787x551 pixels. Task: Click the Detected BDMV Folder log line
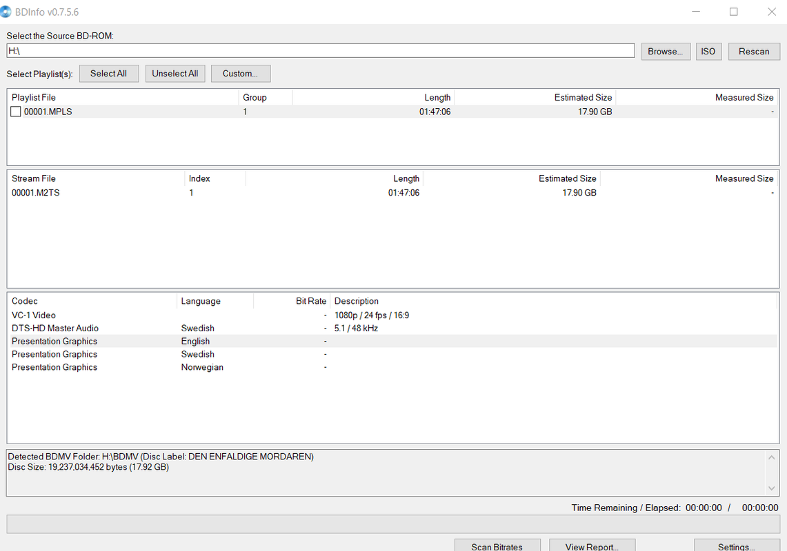[x=161, y=457]
